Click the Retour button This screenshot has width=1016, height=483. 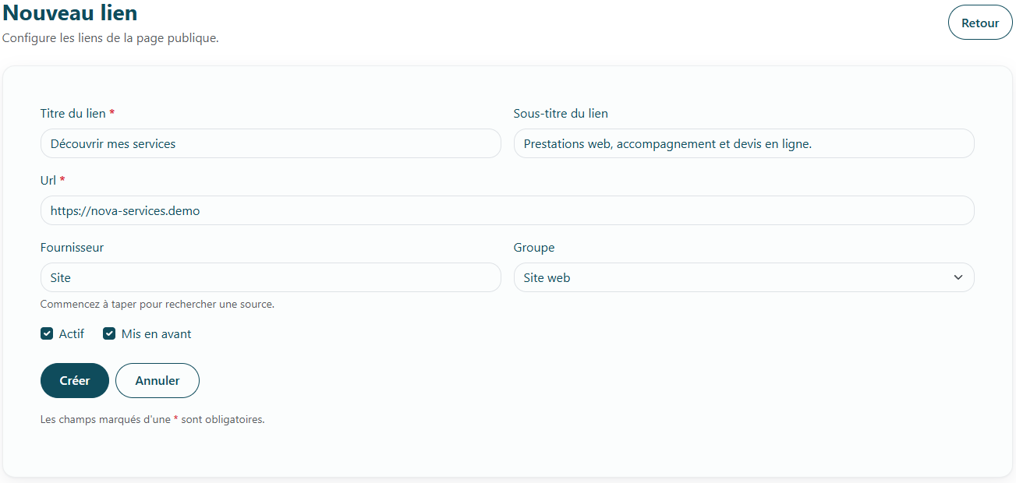coord(980,23)
